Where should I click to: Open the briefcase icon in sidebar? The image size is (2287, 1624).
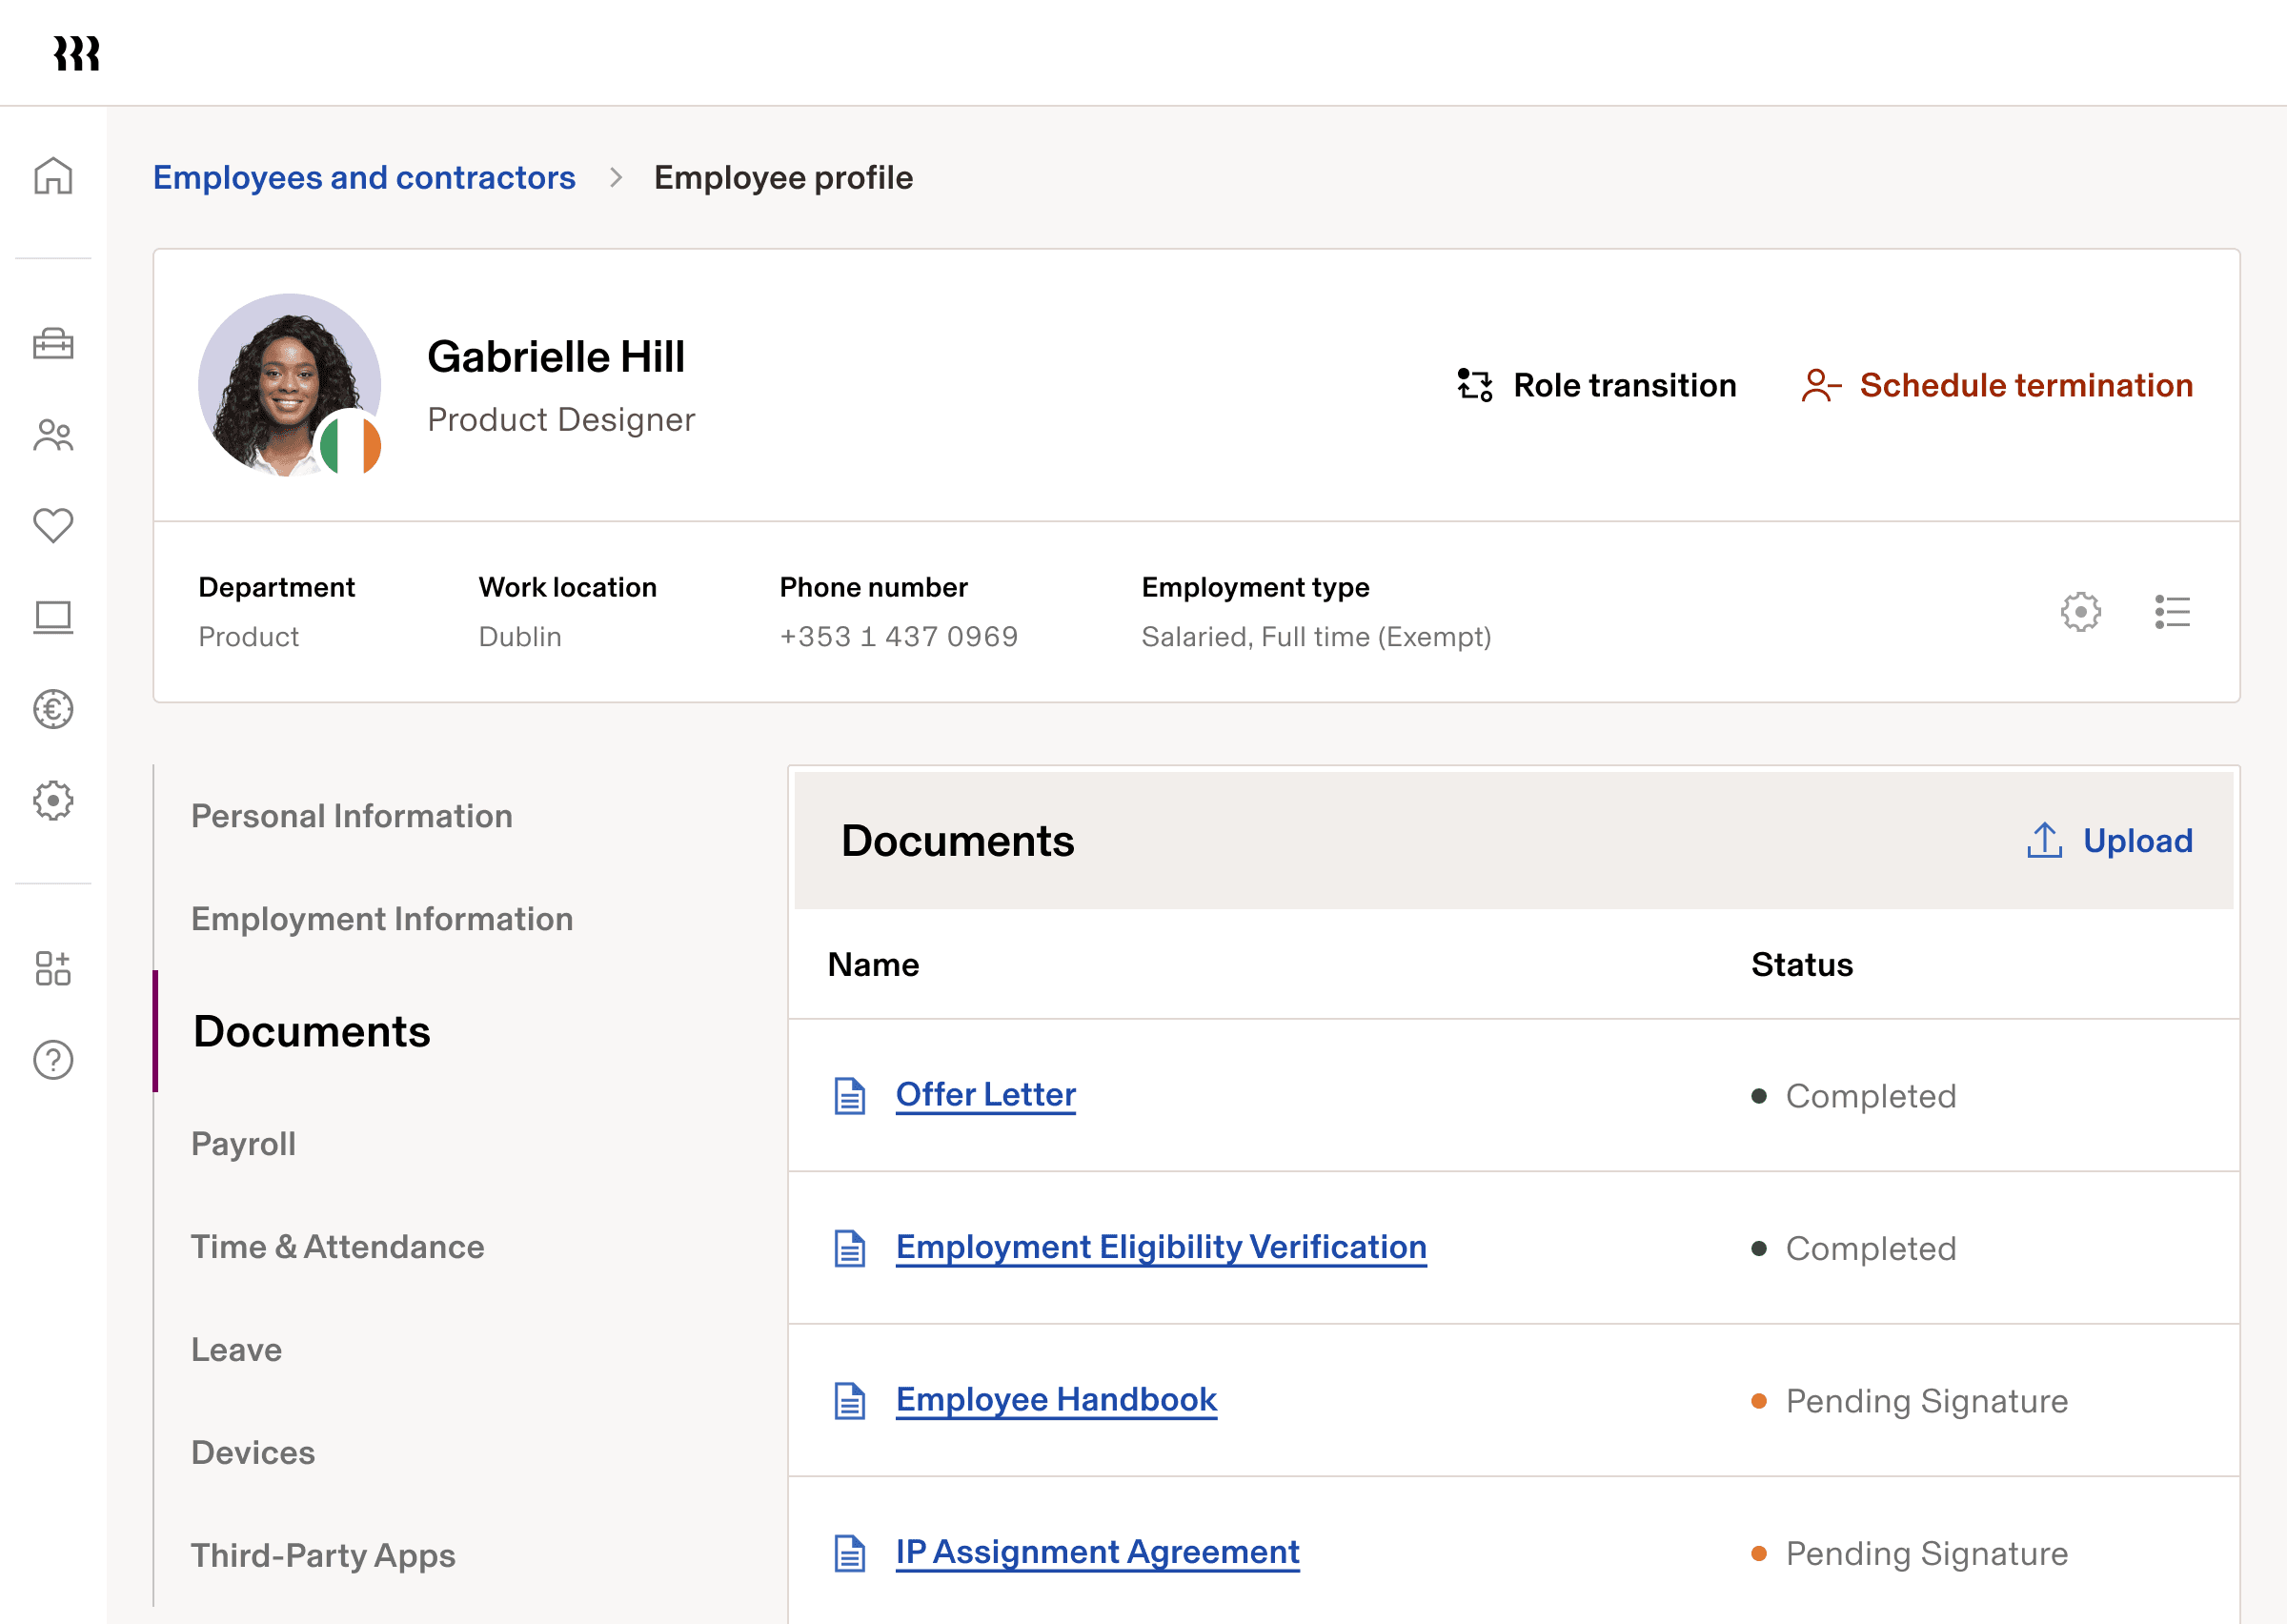pyautogui.click(x=53, y=344)
